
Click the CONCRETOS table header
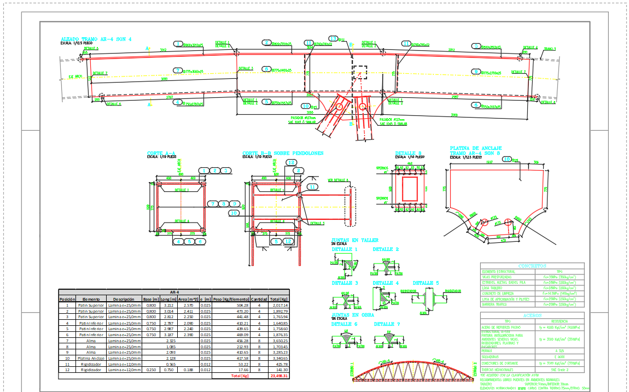[x=531, y=266]
